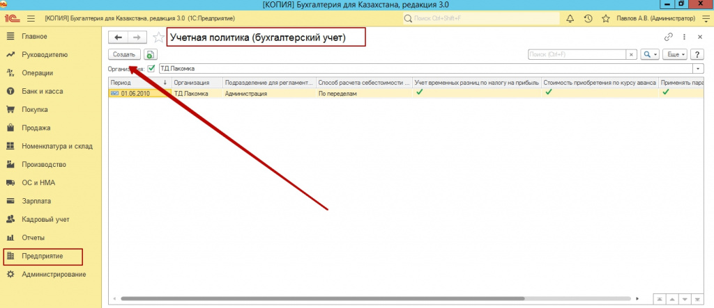The image size is (714, 308).
Task: Jump to first list row button
Action: pyautogui.click(x=660, y=299)
